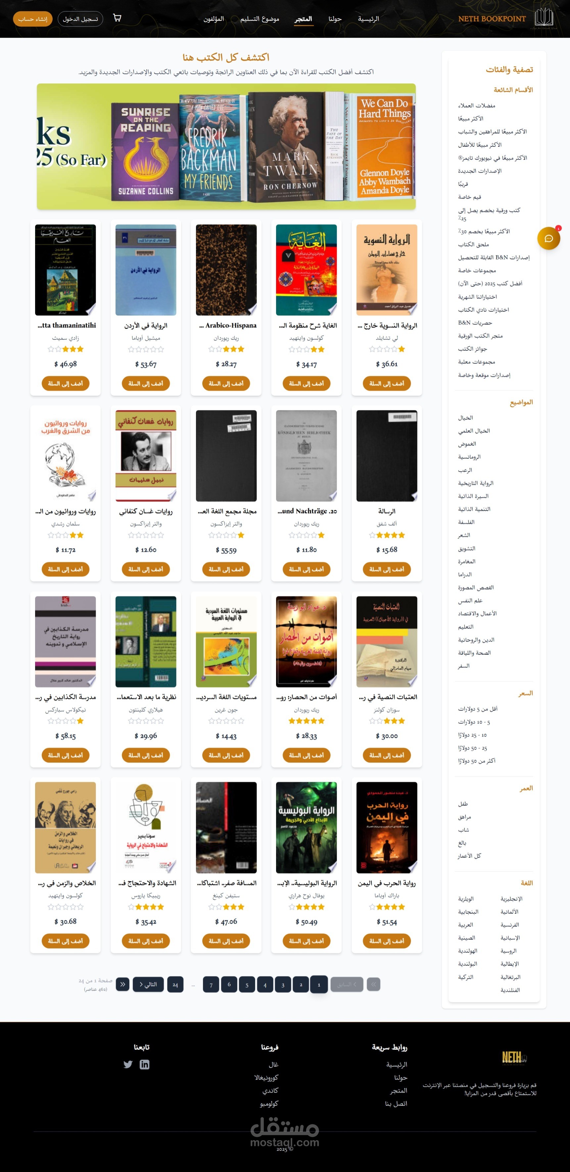Visit the LinkedIn icon in footer
The width and height of the screenshot is (570, 1172).
click(x=144, y=1064)
